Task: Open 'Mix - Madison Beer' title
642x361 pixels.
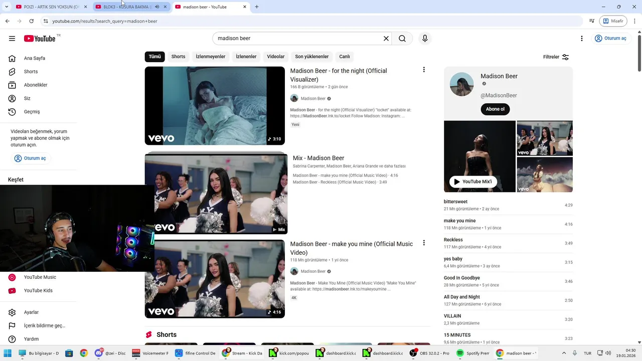Action: click(x=318, y=158)
